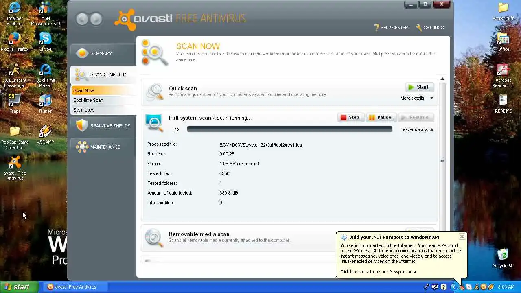The image size is (521, 293).
Task: Select QuickTime Player desktop icon
Action: 45,76
